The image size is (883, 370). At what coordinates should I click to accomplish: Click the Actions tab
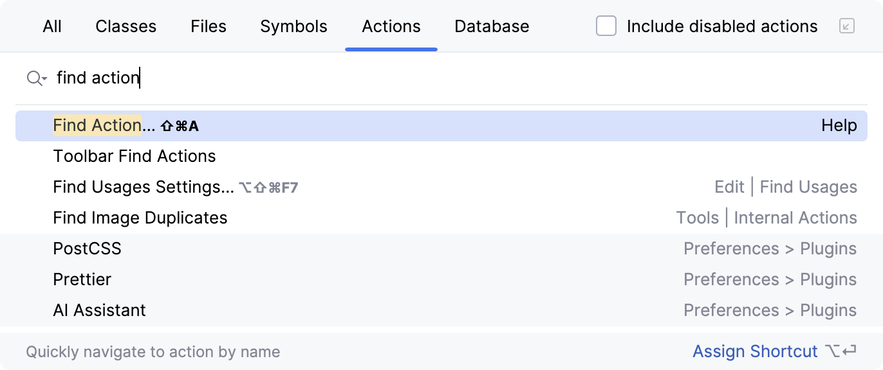pyautogui.click(x=391, y=26)
